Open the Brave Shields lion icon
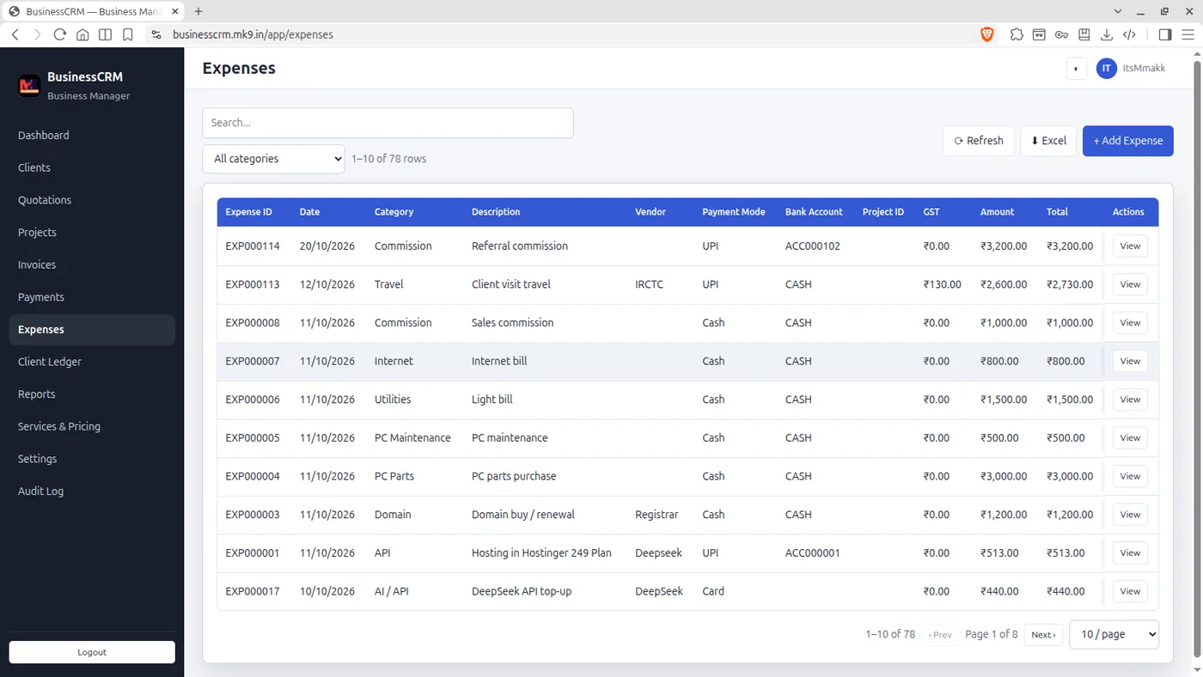1203x677 pixels. click(x=987, y=34)
